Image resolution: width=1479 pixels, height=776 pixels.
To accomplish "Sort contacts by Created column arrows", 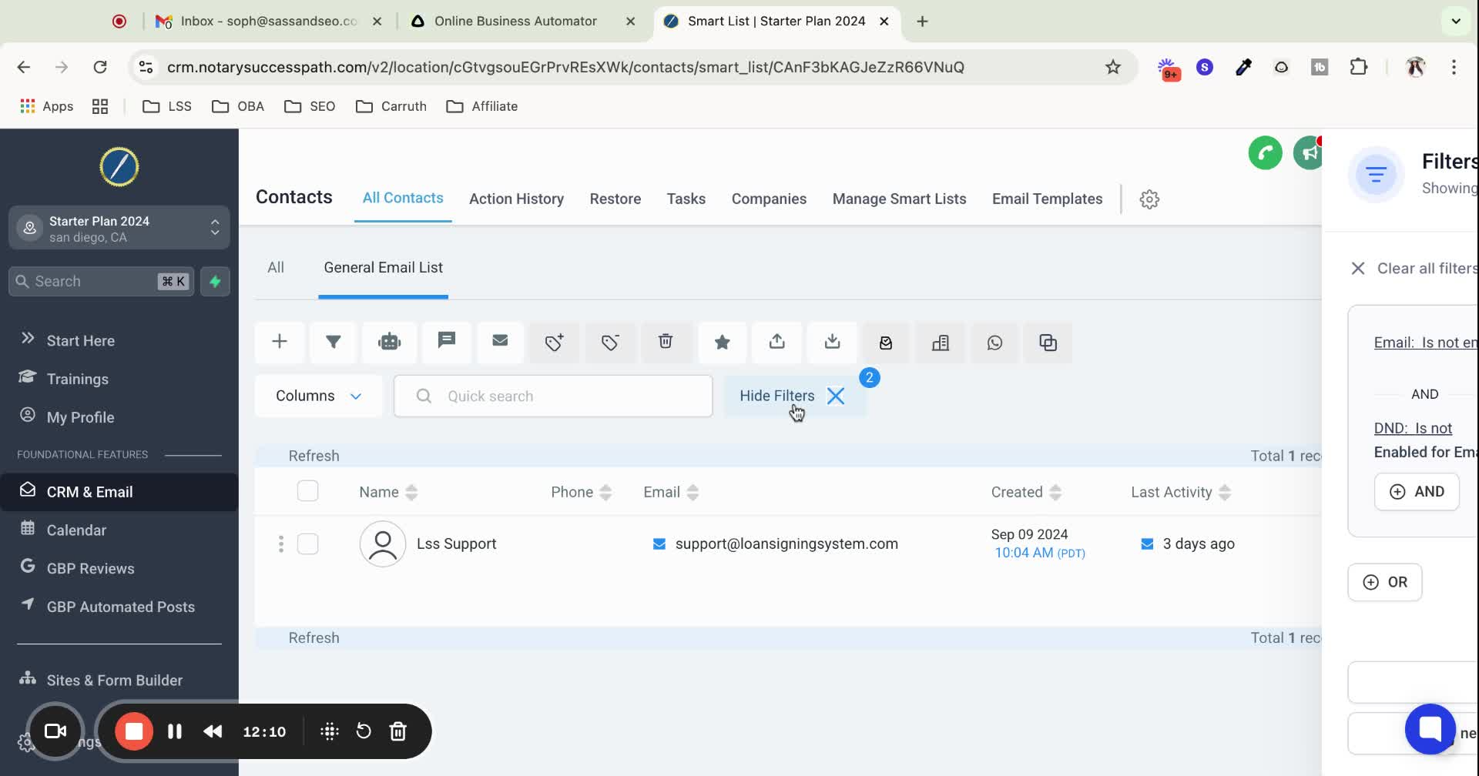I will (1055, 493).
